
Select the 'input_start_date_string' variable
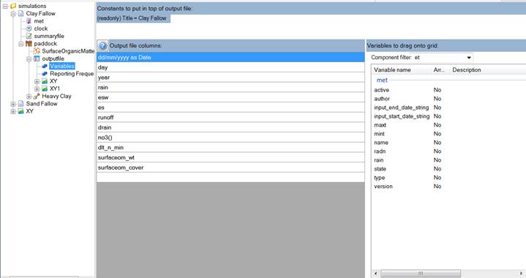point(402,116)
